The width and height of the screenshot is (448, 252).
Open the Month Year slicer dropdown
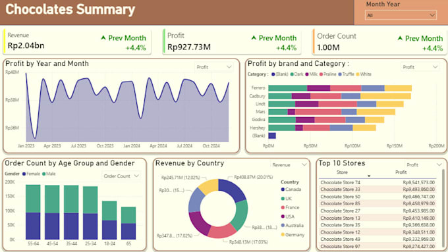tap(401, 15)
